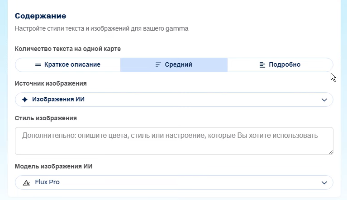347x200 pixels.
Task: Expand the chevron on Изображения ИИ dropdown
Action: coord(324,100)
